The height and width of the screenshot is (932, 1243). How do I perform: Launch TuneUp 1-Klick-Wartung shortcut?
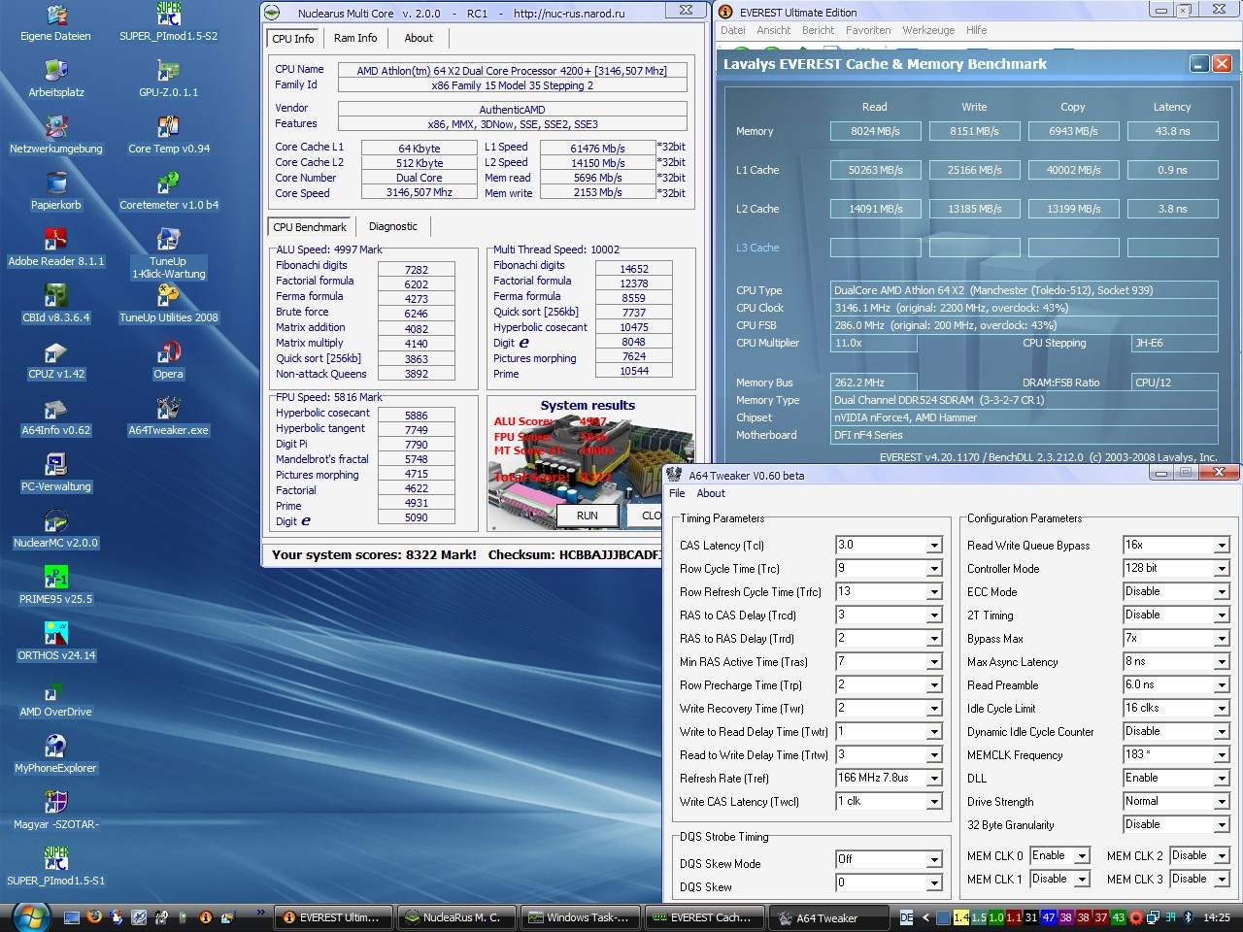tap(168, 254)
